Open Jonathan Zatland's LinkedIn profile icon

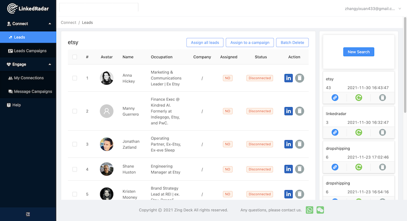pos(289,144)
